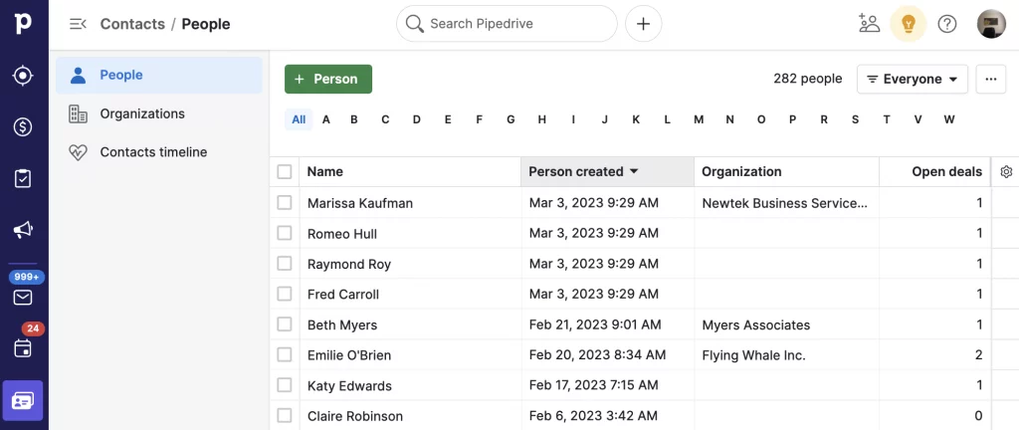Go to Organizations in the side menu
The width and height of the screenshot is (1019, 430).
click(142, 114)
